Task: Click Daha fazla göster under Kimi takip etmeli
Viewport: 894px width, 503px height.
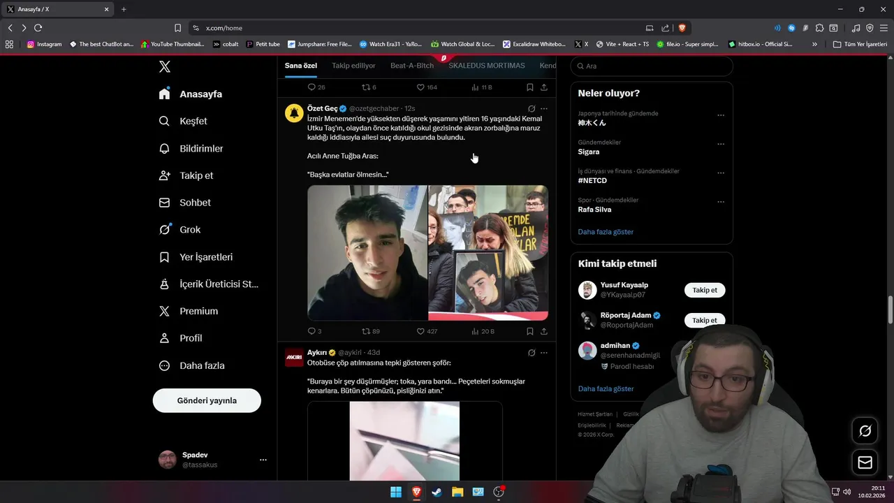Action: pos(606,388)
